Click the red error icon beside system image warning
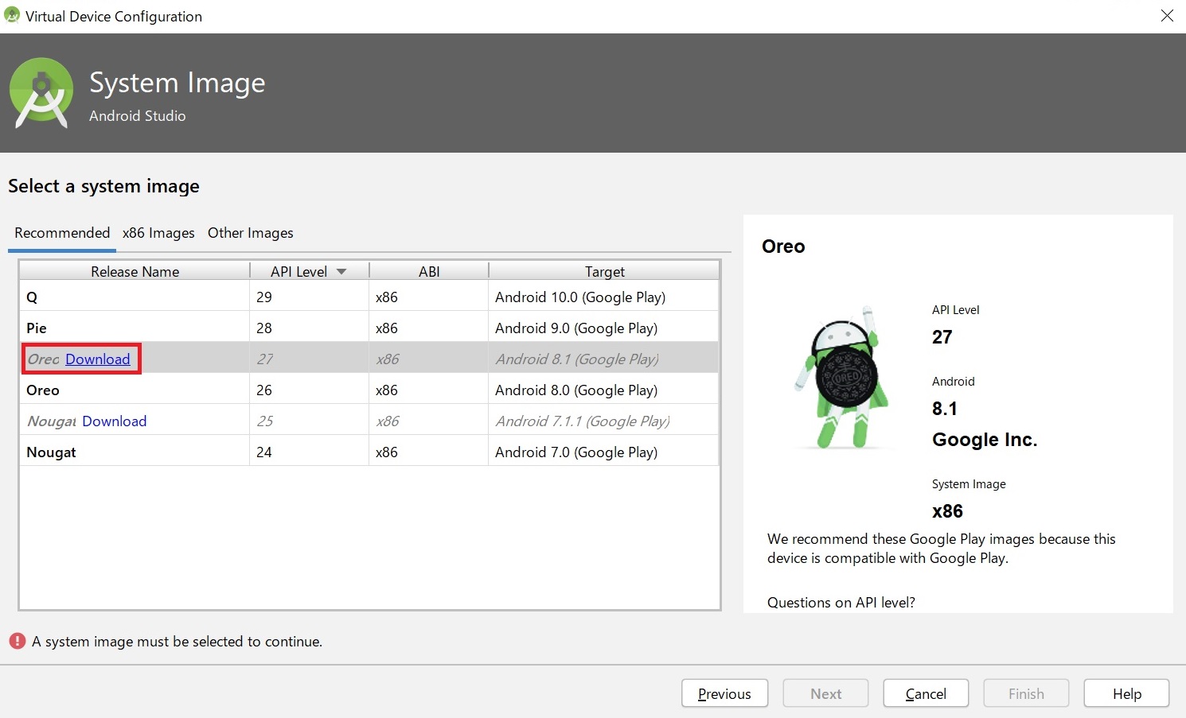Viewport: 1186px width, 718px height. 18,641
